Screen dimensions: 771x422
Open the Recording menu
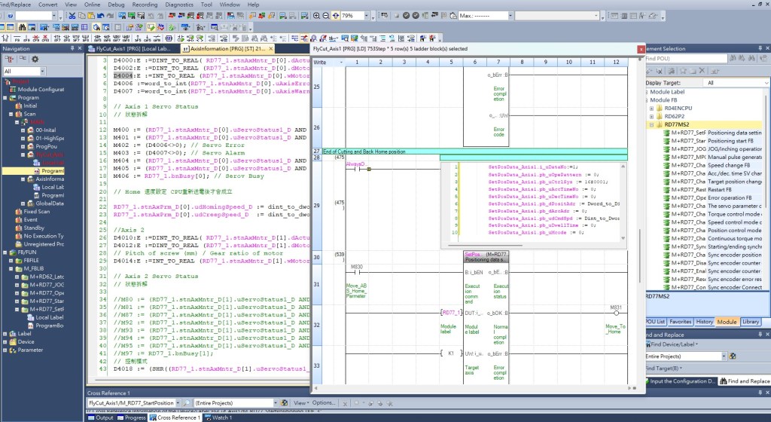click(145, 5)
